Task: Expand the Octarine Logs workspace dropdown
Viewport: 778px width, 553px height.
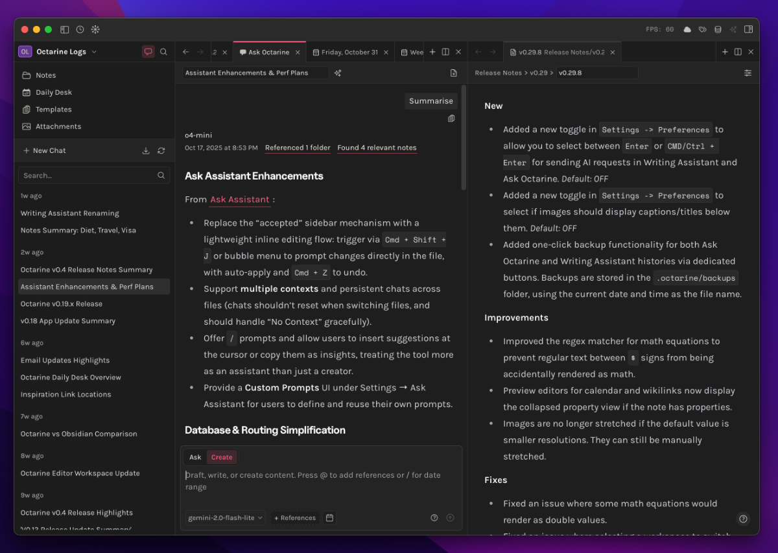Action: point(94,52)
